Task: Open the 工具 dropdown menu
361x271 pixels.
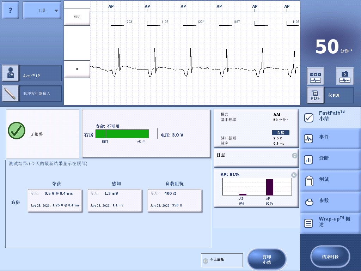Action: (42, 10)
